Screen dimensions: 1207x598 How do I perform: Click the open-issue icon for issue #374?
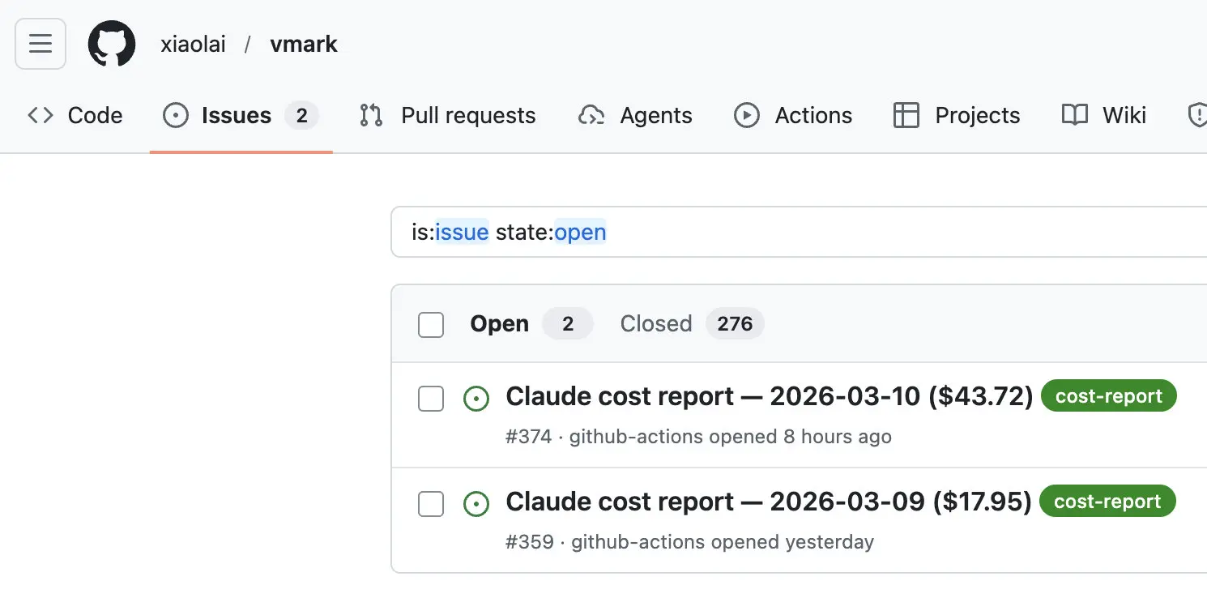[x=476, y=399]
